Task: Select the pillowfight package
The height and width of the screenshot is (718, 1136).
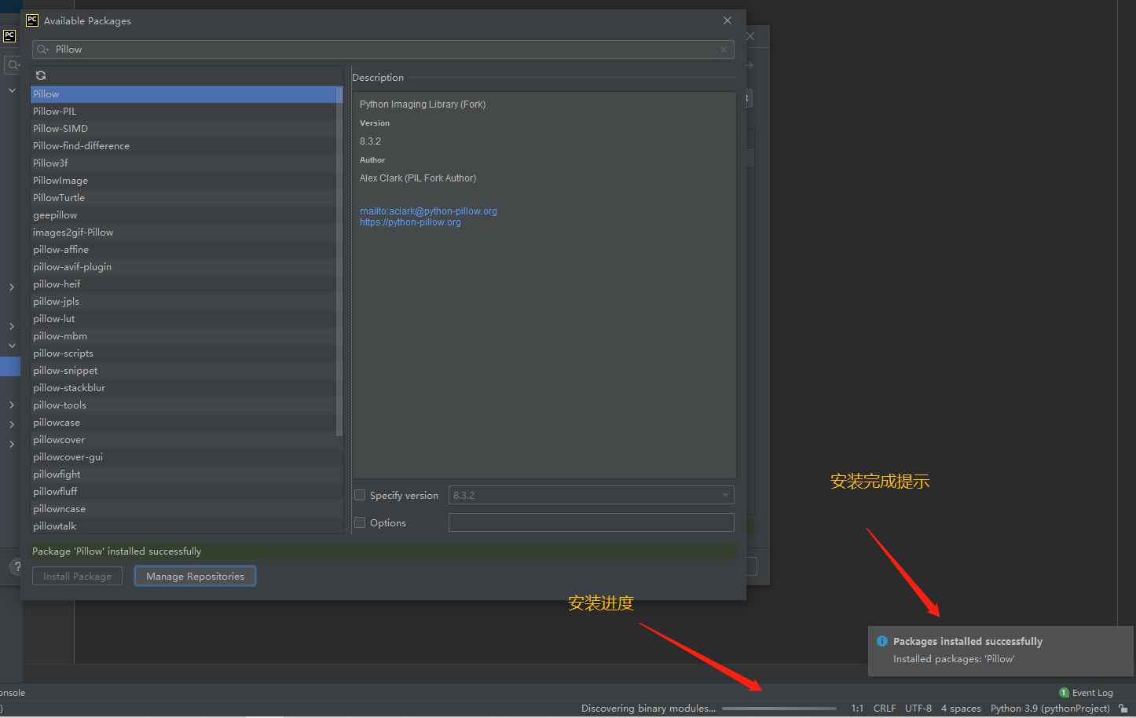Action: point(183,474)
